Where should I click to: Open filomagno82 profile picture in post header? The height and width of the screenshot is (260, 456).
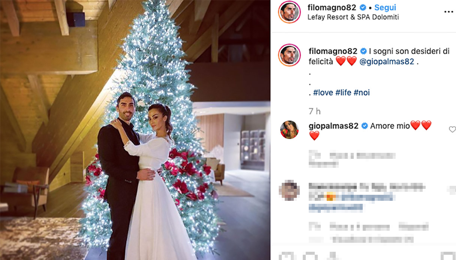289,12
